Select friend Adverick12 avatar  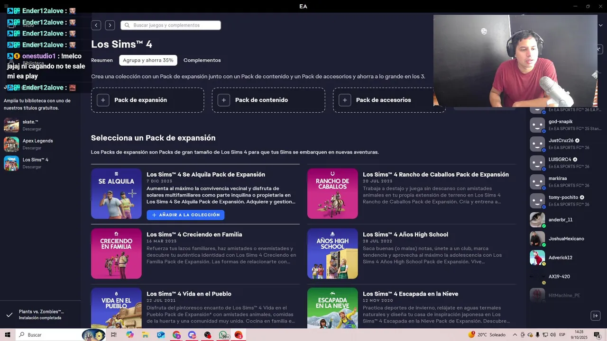click(537, 258)
